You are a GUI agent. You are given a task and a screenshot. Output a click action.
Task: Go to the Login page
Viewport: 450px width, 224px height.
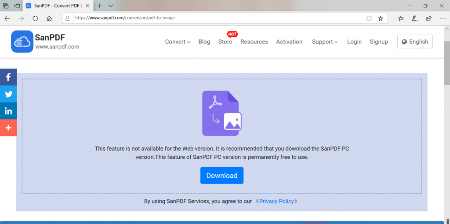354,42
